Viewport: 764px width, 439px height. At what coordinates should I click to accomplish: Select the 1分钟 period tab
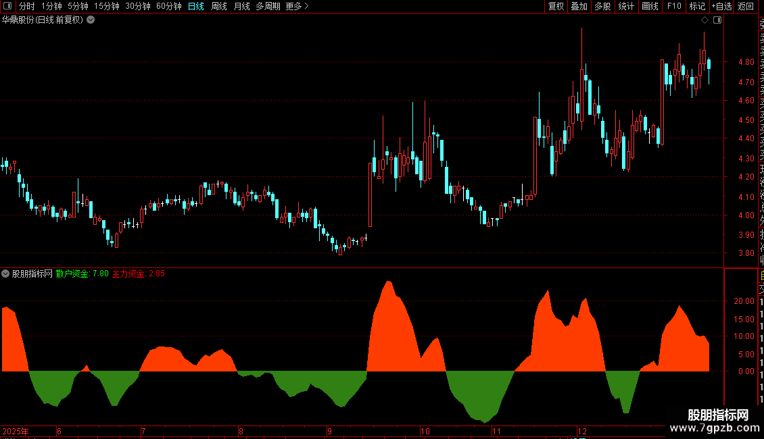(x=51, y=6)
